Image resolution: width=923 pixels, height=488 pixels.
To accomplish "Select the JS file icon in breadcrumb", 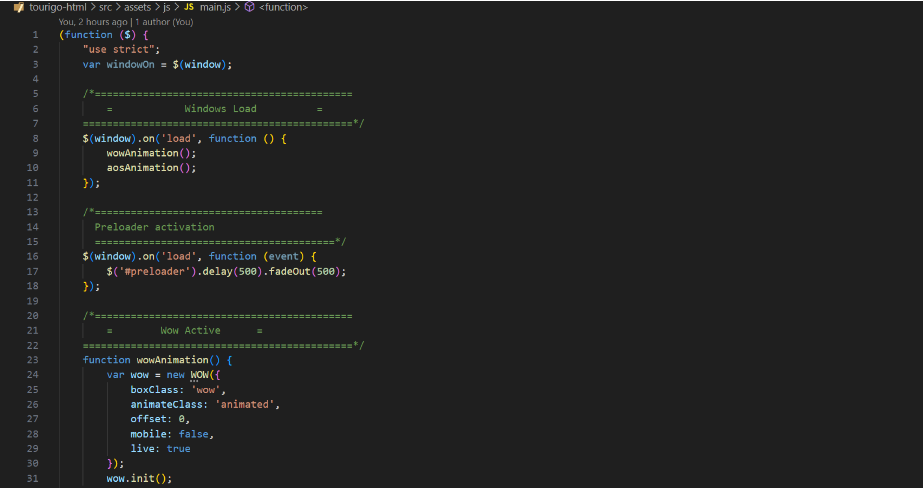I will tap(189, 7).
